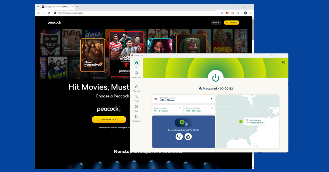Screen dimensions: 329x172
Task: Click the MetaMask fox extension icon
Action: [x=227, y=13]
